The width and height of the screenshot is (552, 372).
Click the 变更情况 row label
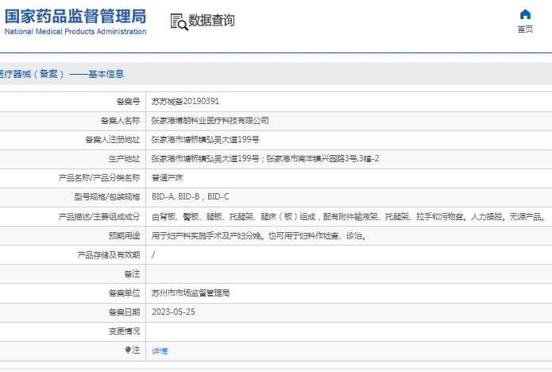click(124, 331)
